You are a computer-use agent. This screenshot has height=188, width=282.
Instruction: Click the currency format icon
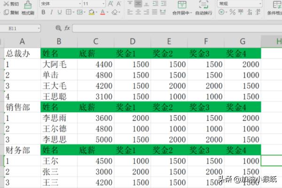(221, 12)
